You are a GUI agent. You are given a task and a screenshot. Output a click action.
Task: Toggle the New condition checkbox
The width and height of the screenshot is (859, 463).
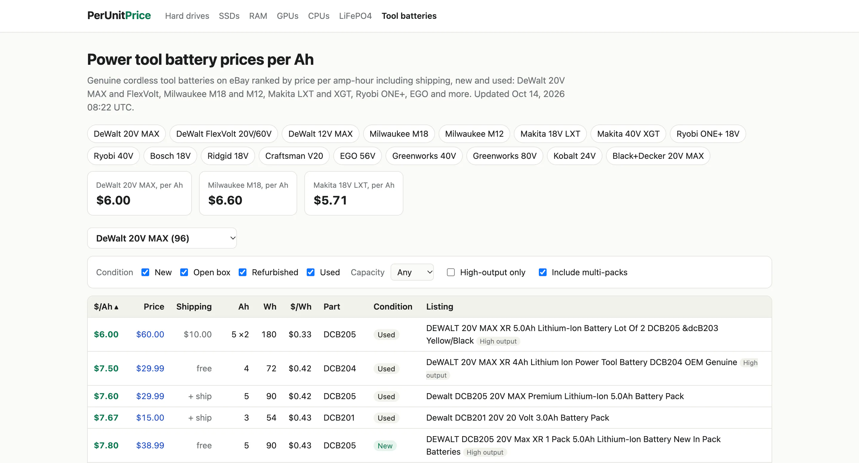click(x=145, y=272)
